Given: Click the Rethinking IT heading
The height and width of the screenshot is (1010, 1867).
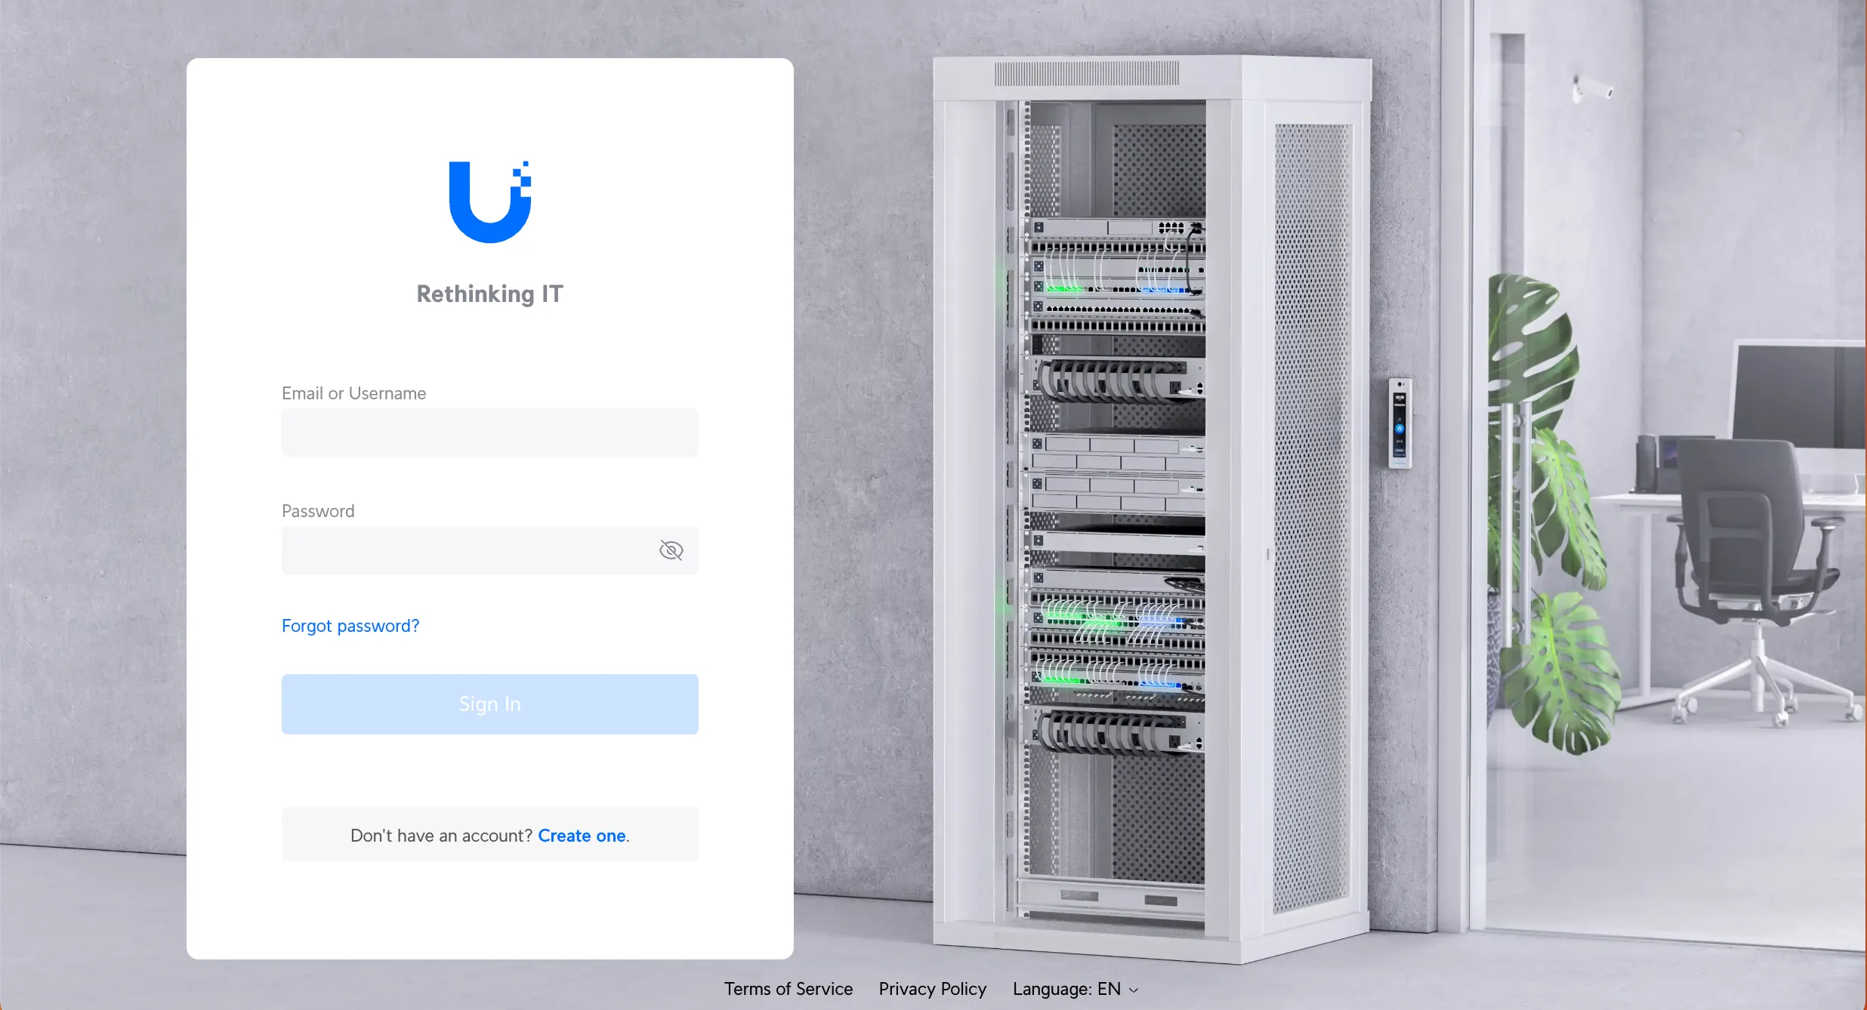Looking at the screenshot, I should (x=490, y=294).
